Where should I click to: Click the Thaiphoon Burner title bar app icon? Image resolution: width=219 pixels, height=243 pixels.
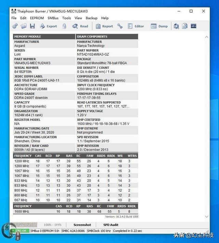click(x=14, y=11)
